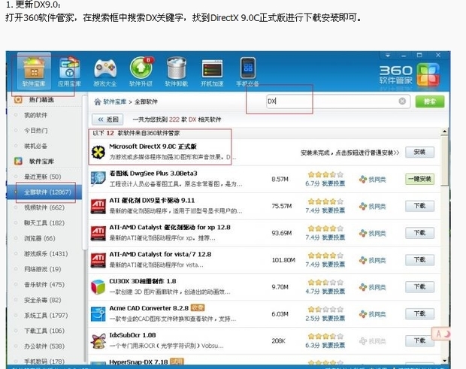
Task: Click 找同类 icon in DwgSee Plus row
Action: point(363,179)
